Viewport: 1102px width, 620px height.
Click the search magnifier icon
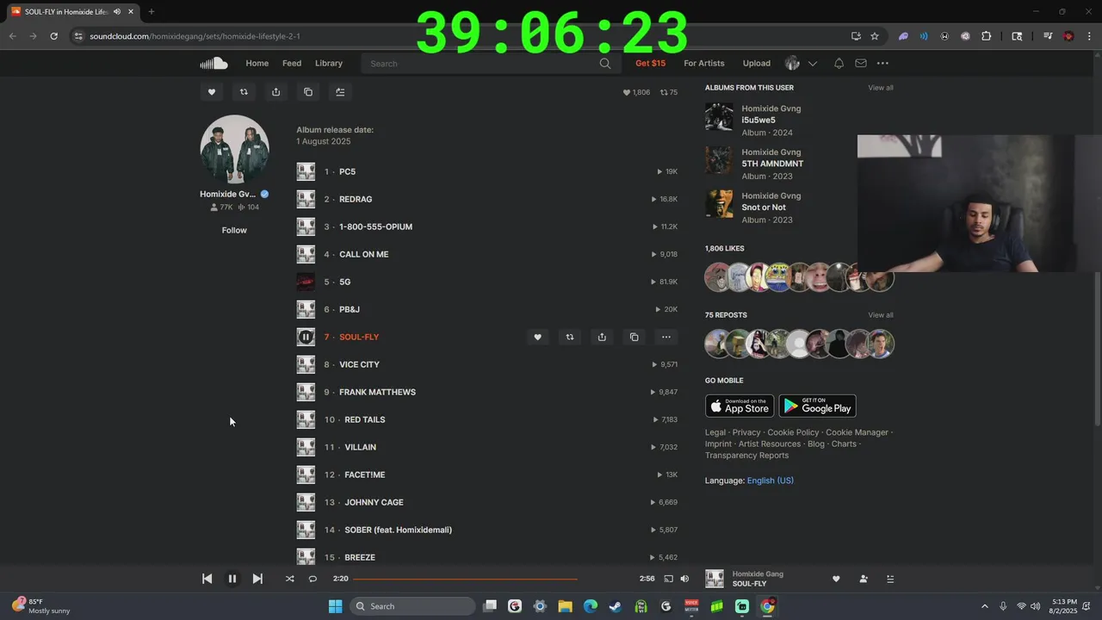(x=605, y=63)
